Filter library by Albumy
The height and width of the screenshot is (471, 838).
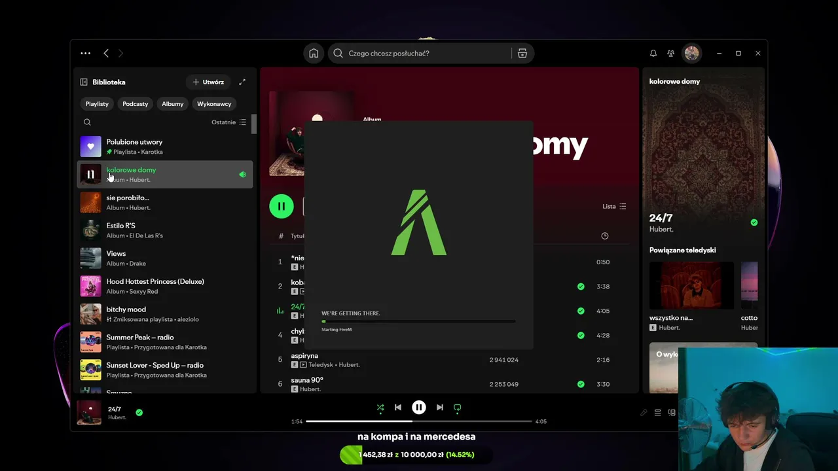173,104
